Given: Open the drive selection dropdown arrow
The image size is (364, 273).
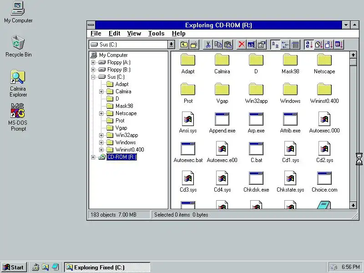Looking at the screenshot, I should point(172,44).
